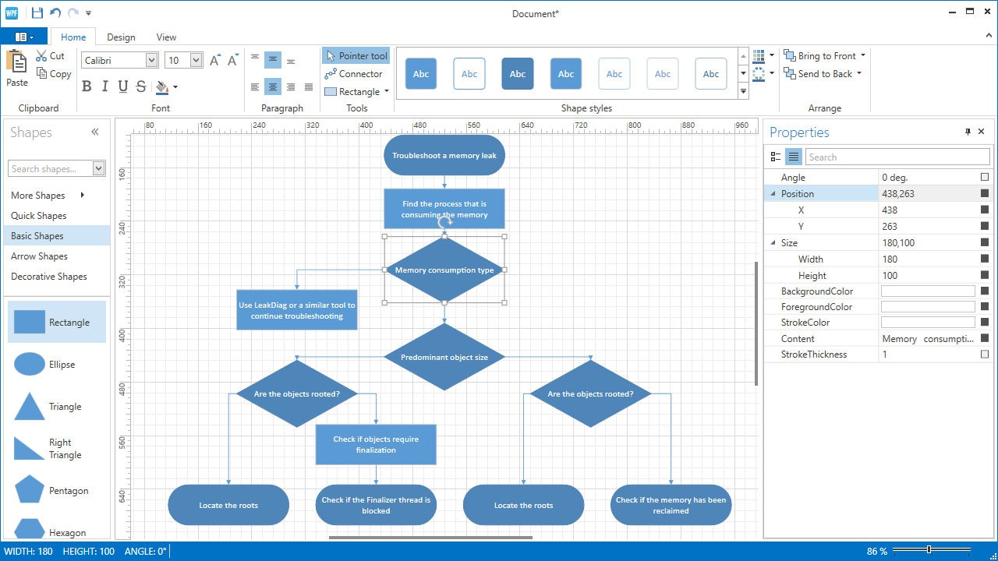Click the StrokeColor swatch

click(928, 323)
